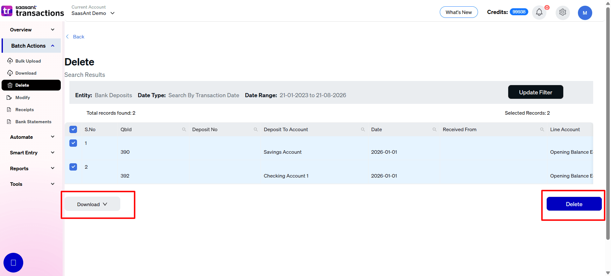Viewport: 611px width, 276px height.
Task: Select the Delete item in sidebar
Action: pyautogui.click(x=31, y=85)
